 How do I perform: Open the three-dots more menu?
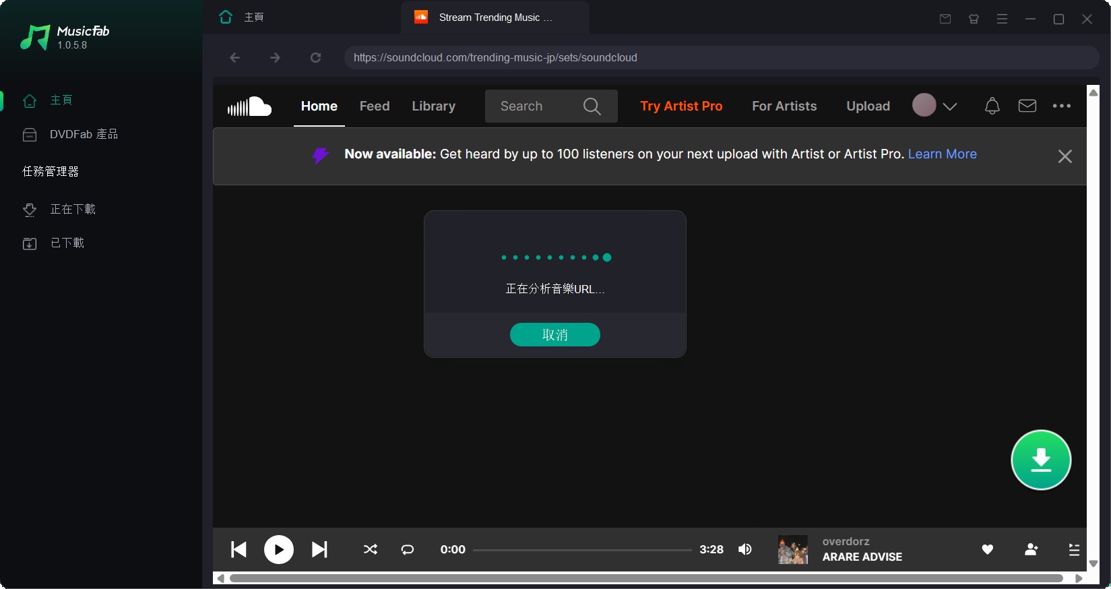(1062, 106)
